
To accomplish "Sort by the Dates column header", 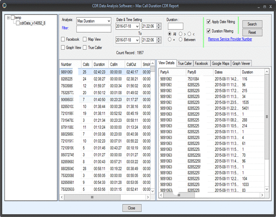I will (227, 72).
